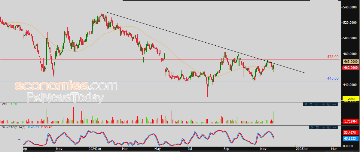The image size is (360, 152).
Task: Click the Jul time axis label
Action: 190,149
